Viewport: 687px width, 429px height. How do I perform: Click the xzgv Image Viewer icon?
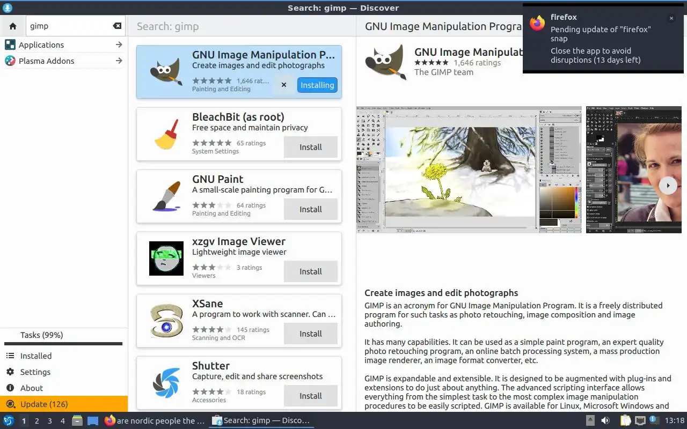[166, 258]
